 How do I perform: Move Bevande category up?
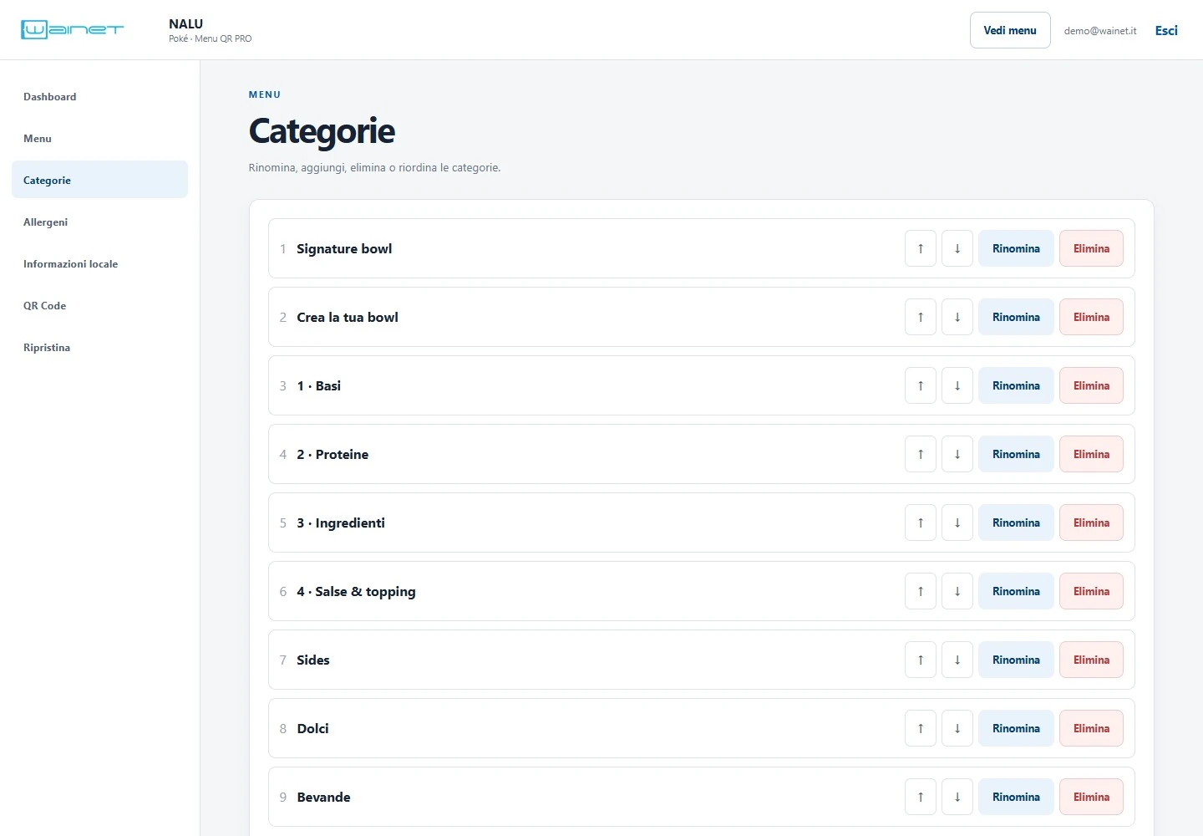point(921,797)
